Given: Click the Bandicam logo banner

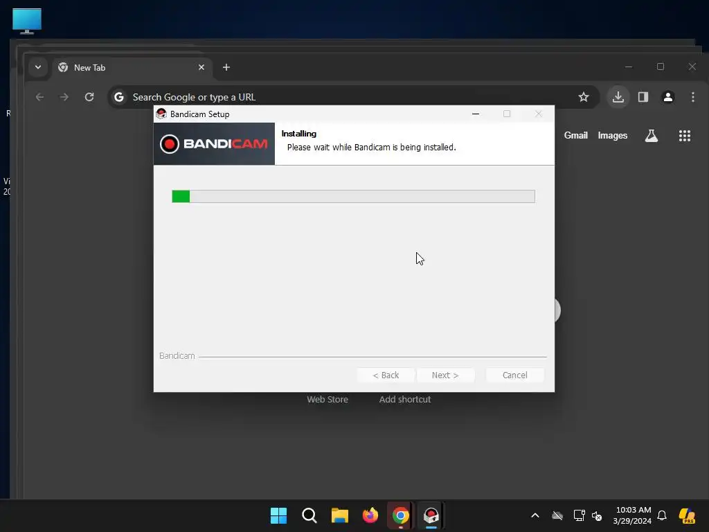Looking at the screenshot, I should (x=215, y=144).
